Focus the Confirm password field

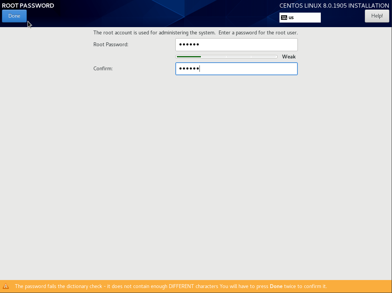click(x=237, y=69)
